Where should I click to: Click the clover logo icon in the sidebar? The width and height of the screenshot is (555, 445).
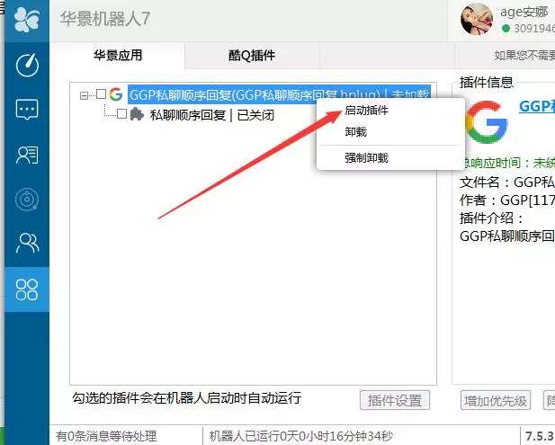[x=27, y=20]
